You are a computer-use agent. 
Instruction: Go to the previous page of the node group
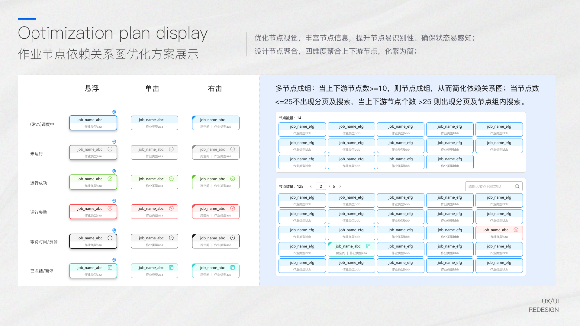point(311,186)
